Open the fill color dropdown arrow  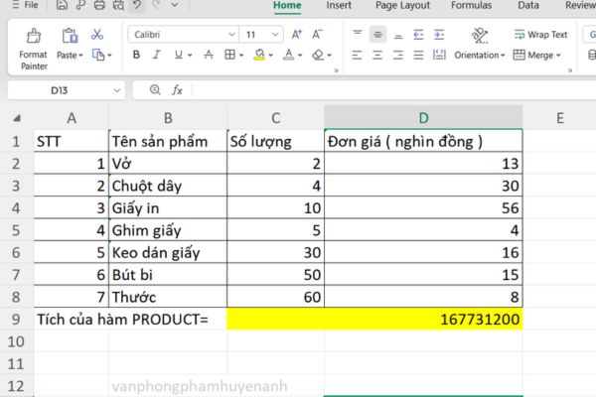[270, 56]
